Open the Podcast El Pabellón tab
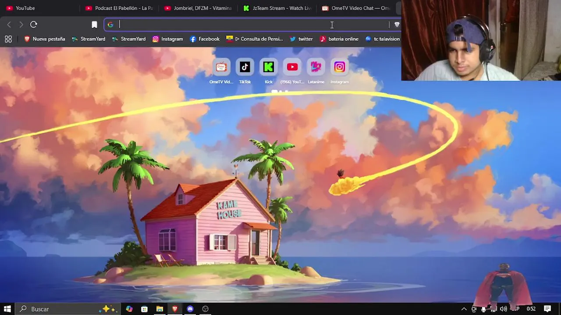561x315 pixels. click(x=119, y=8)
